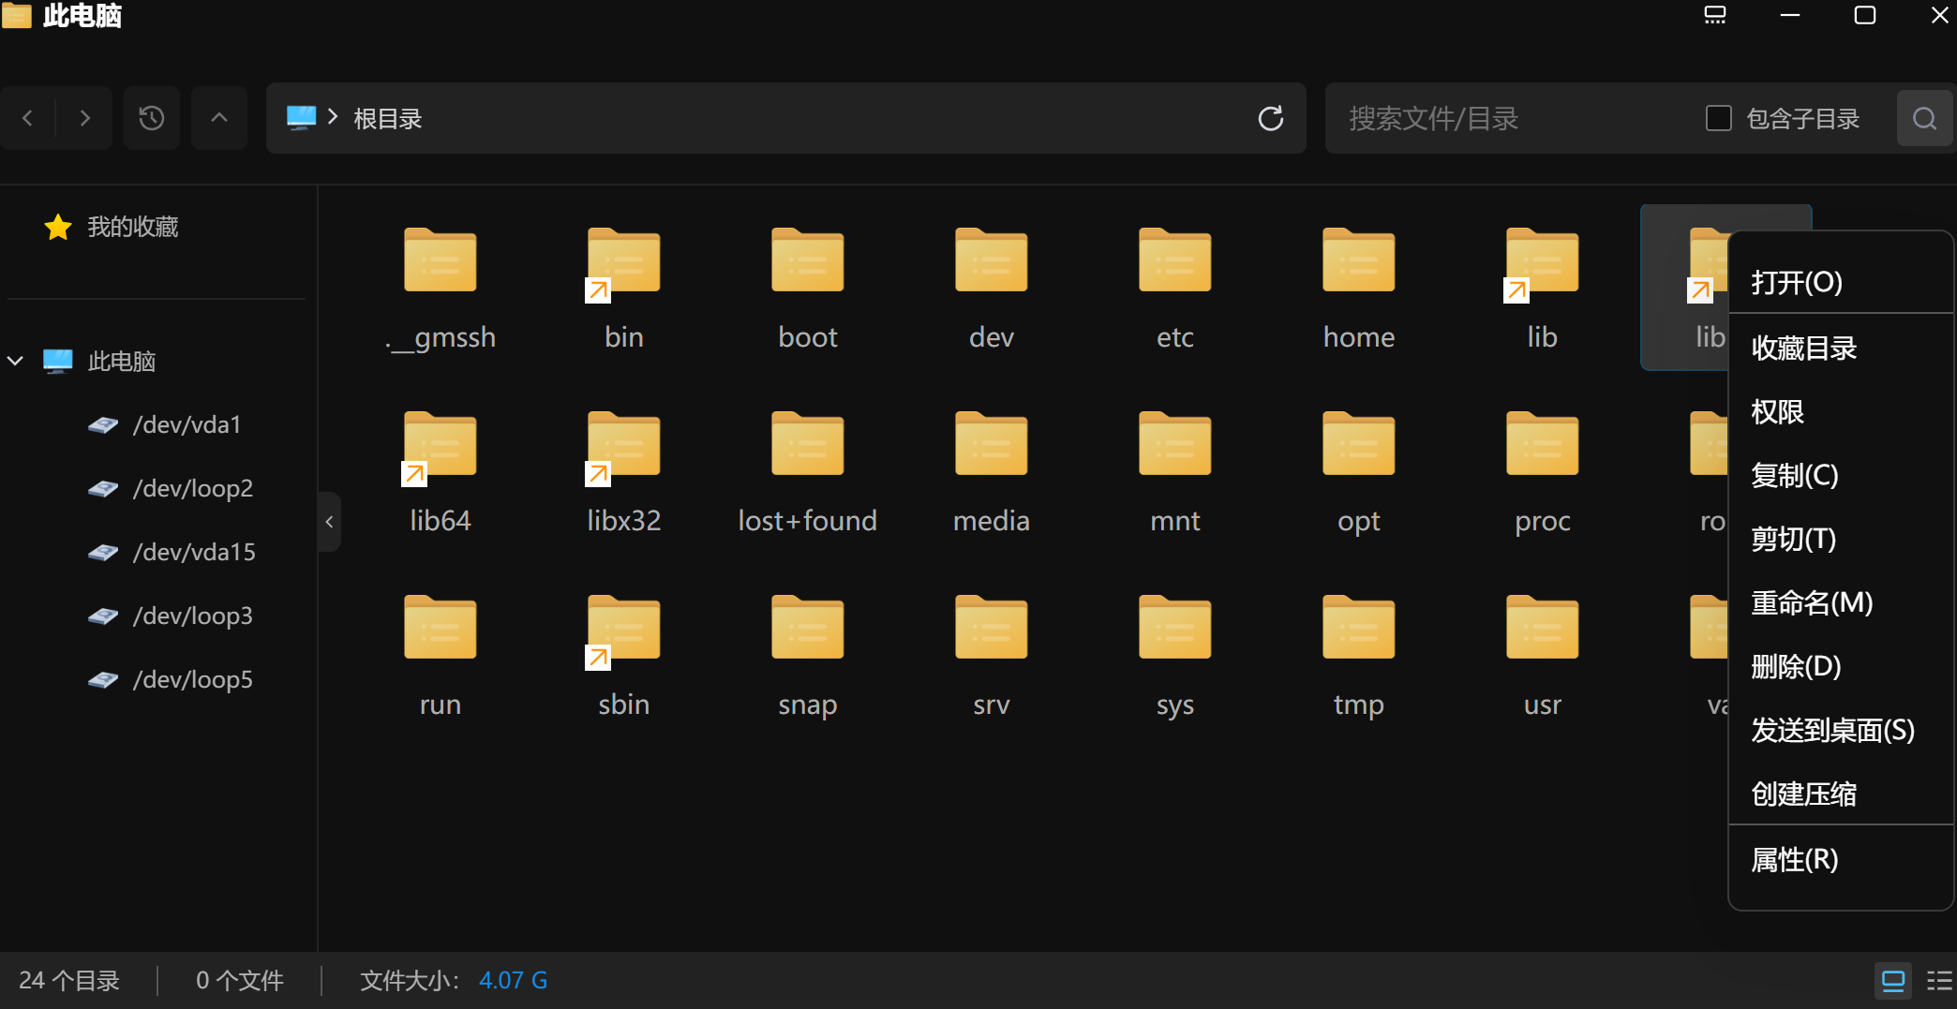Choose 重命名(M) from context menu

(1811, 602)
